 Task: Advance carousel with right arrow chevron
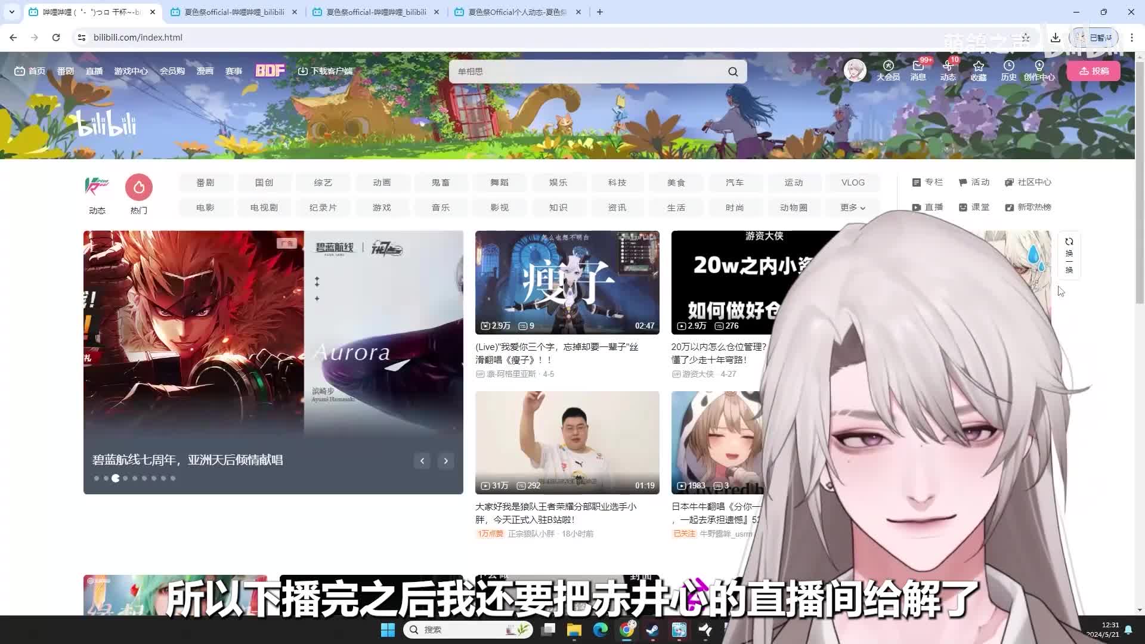(x=445, y=460)
